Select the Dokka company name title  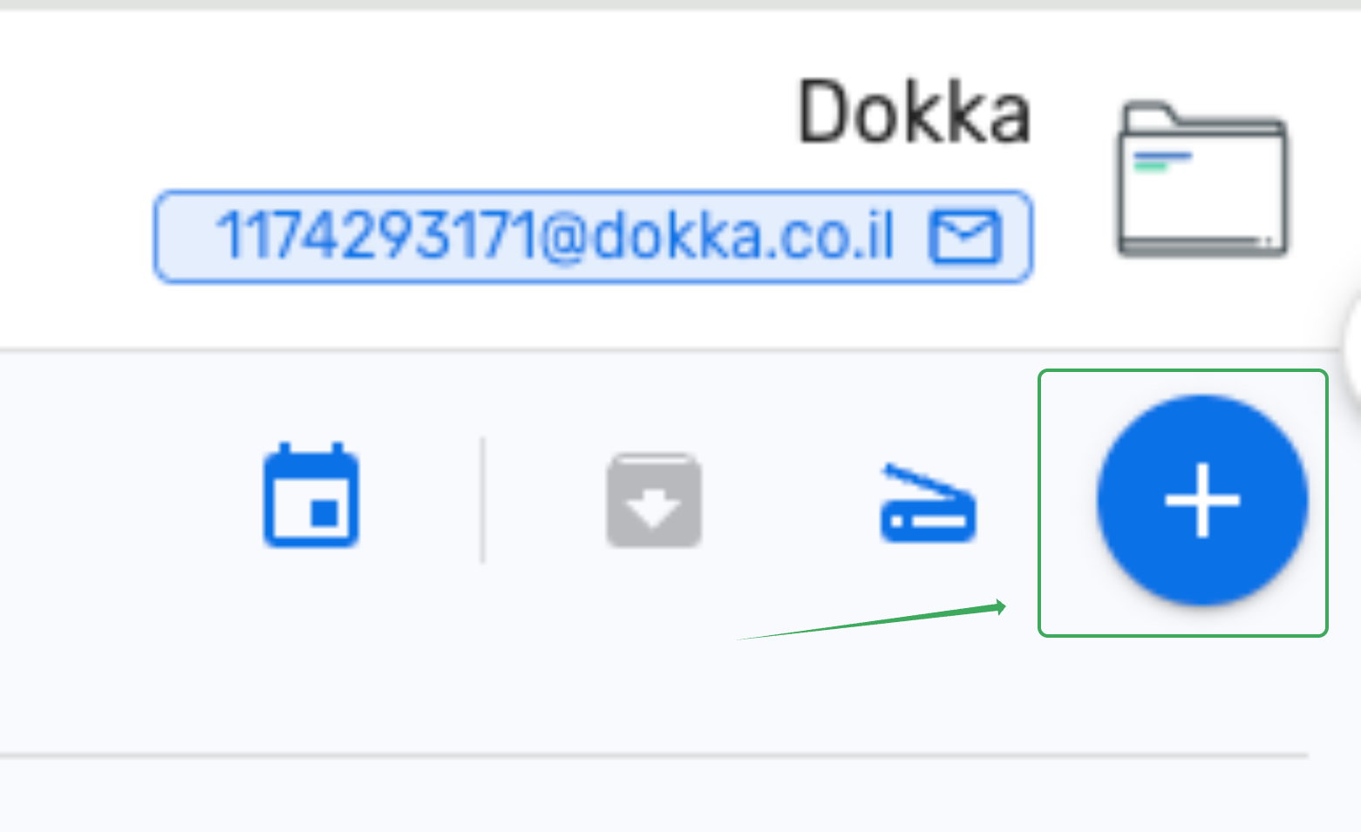click(x=915, y=112)
